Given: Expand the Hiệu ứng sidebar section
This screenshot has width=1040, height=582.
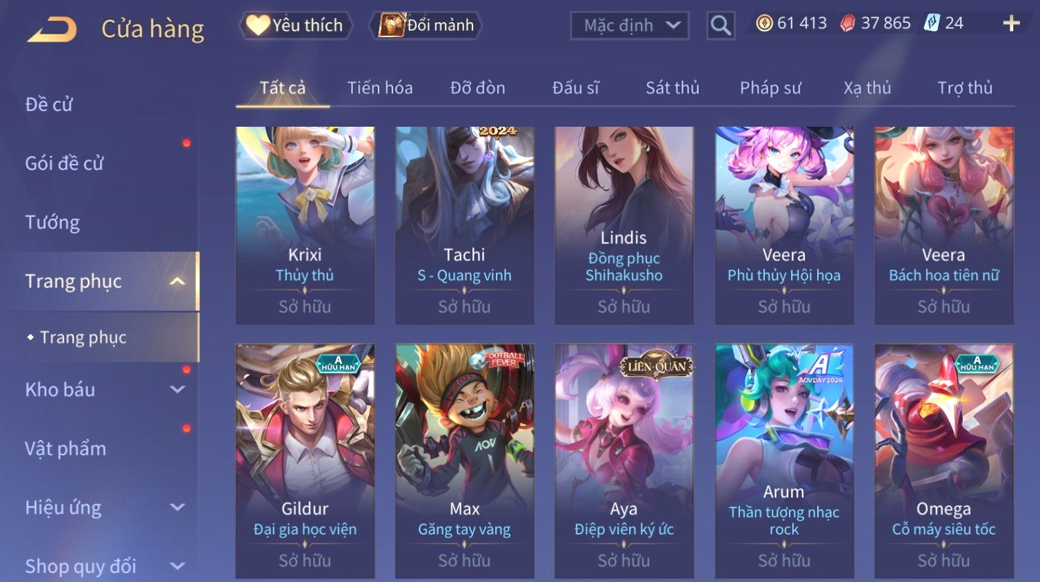Looking at the screenshot, I should tap(177, 507).
